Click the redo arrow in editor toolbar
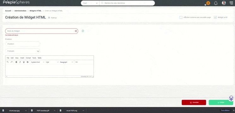Screen dimensions: 235x113 tap(12, 62)
